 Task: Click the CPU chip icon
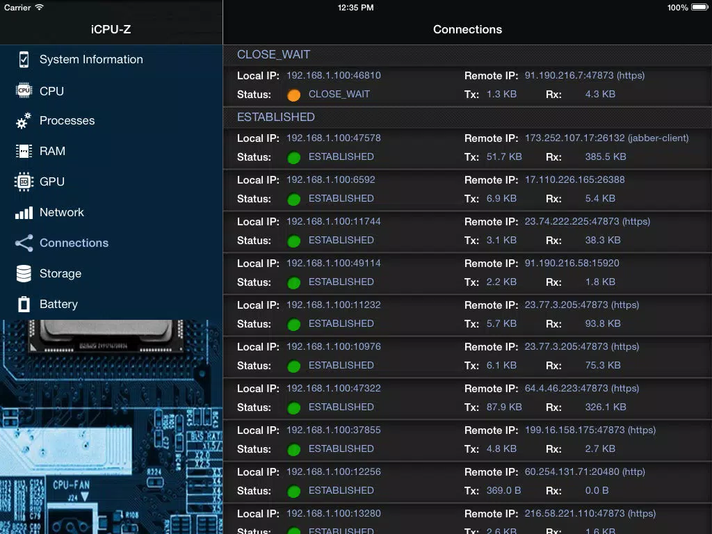coord(24,90)
